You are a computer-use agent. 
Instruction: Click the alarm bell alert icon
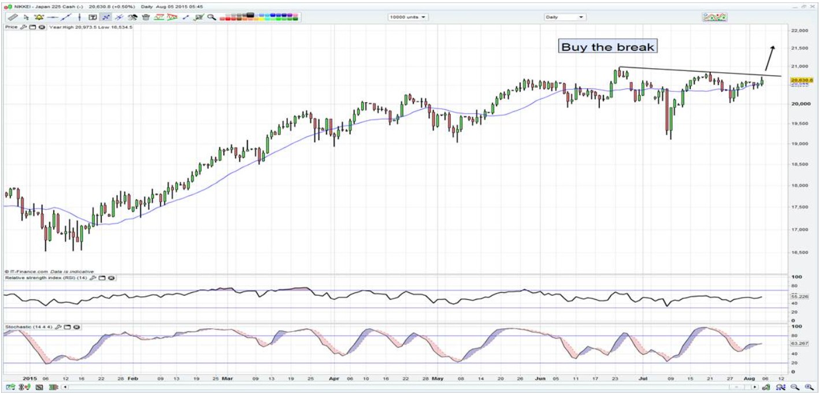(39, 17)
